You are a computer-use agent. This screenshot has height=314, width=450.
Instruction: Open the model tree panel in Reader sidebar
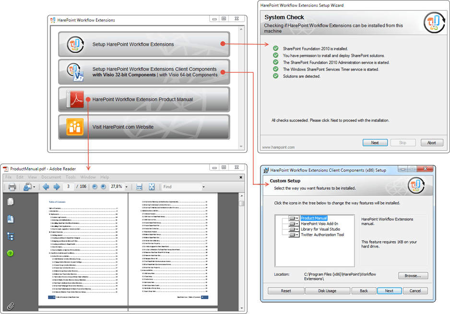tap(11, 236)
